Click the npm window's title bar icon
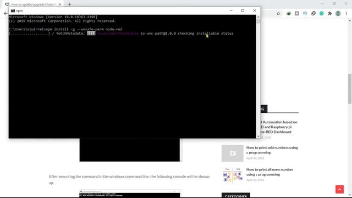This screenshot has width=352, height=198. click(13, 11)
